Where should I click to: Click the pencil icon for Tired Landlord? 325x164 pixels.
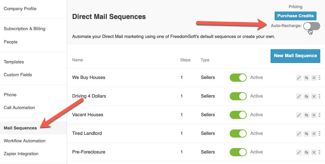click(299, 134)
